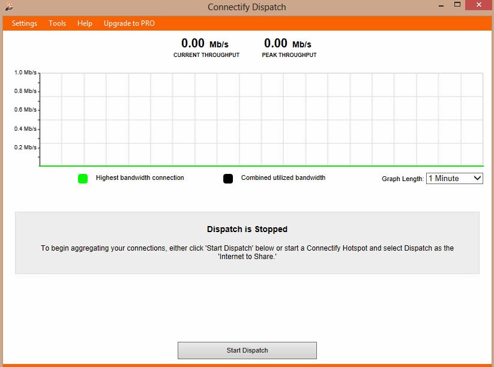
Task: Click the dropdown arrow next to 1 Minute
Action: tap(477, 178)
